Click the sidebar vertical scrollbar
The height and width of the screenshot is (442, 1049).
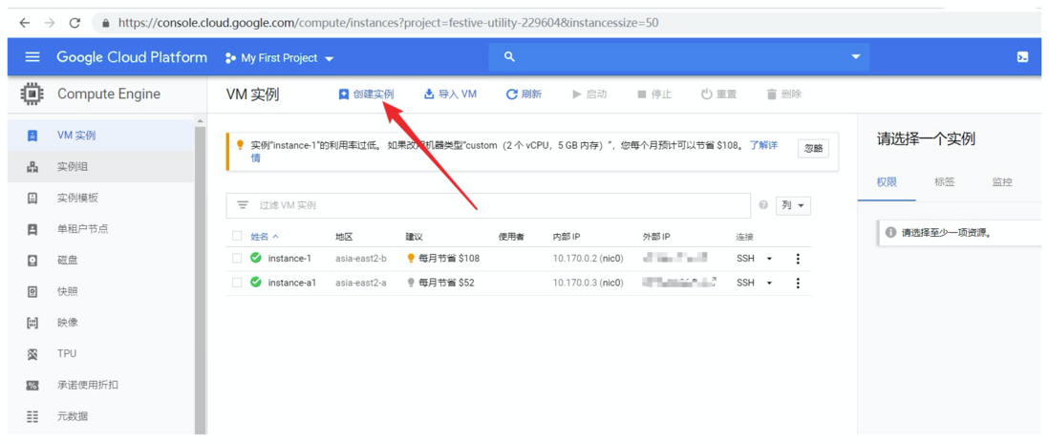click(200, 278)
